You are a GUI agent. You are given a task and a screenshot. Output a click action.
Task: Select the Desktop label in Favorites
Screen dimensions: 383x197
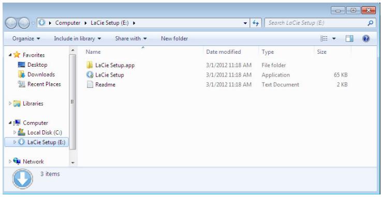click(x=37, y=65)
